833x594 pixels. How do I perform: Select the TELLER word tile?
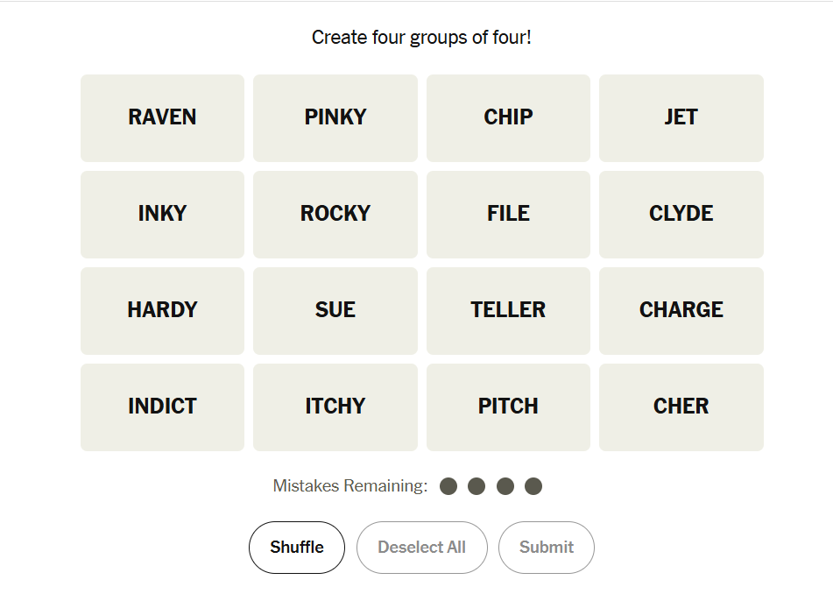pyautogui.click(x=508, y=311)
